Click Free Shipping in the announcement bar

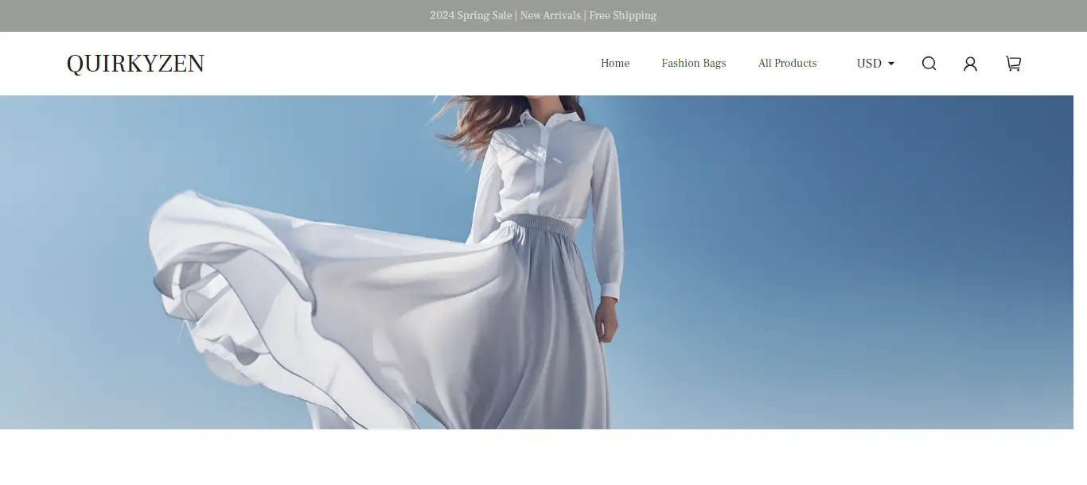(622, 16)
